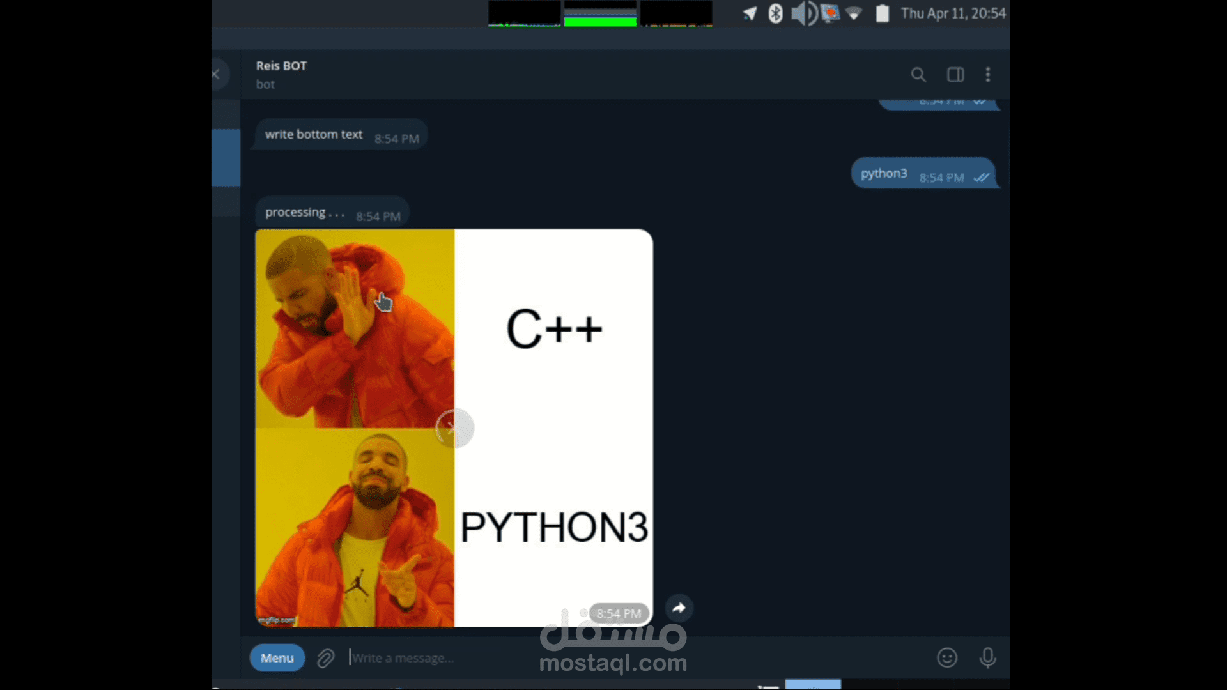Image resolution: width=1227 pixels, height=690 pixels.
Task: Open Wi-Fi network menu in tray
Action: tap(854, 13)
